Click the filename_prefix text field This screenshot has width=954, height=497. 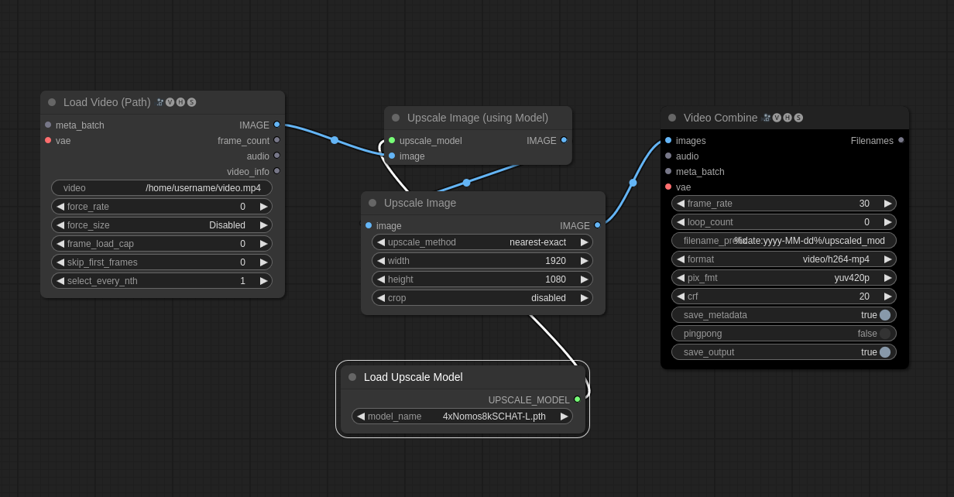[784, 241]
